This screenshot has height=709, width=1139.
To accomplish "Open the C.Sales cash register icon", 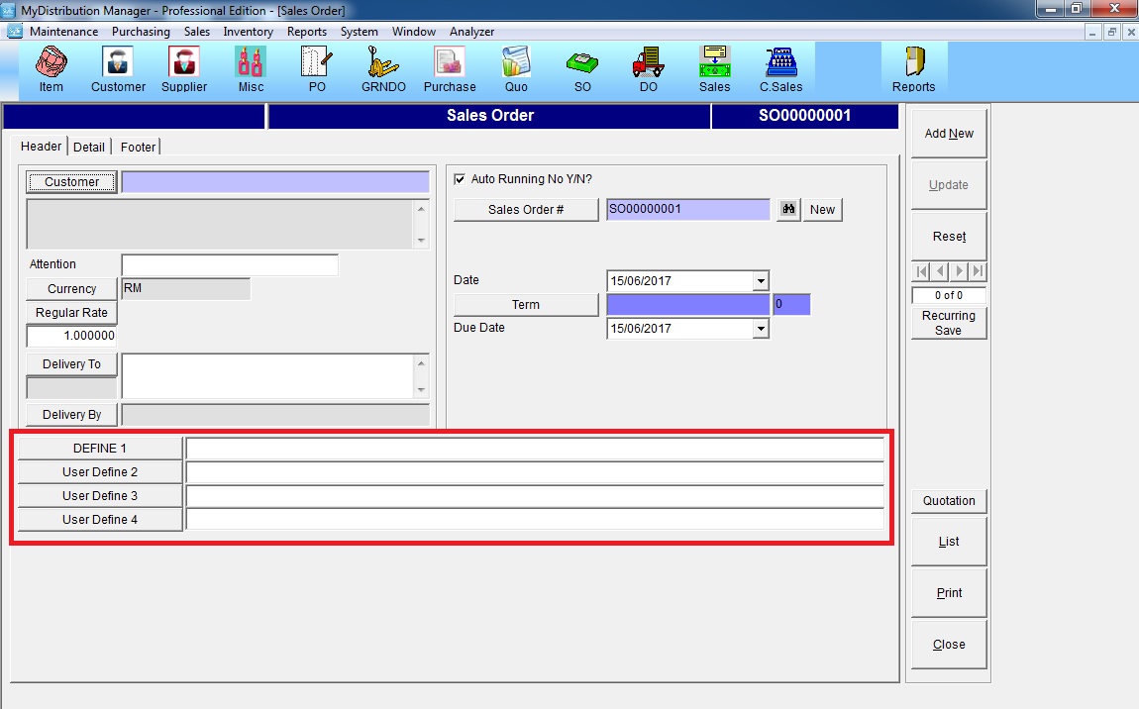I will click(780, 68).
